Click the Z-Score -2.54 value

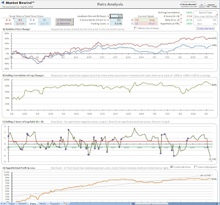point(189,17)
